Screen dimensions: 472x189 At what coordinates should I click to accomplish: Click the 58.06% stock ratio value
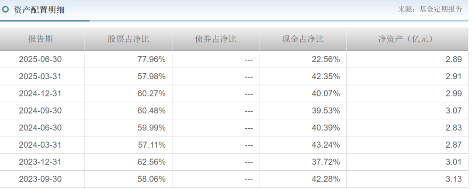[x=151, y=179]
